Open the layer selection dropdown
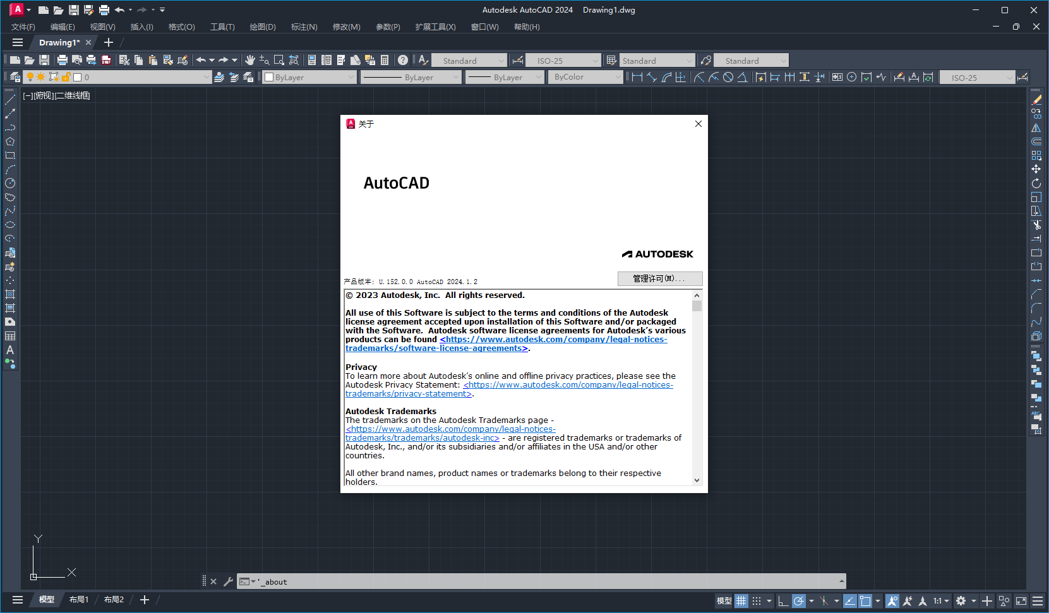This screenshot has height=613, width=1049. click(206, 76)
